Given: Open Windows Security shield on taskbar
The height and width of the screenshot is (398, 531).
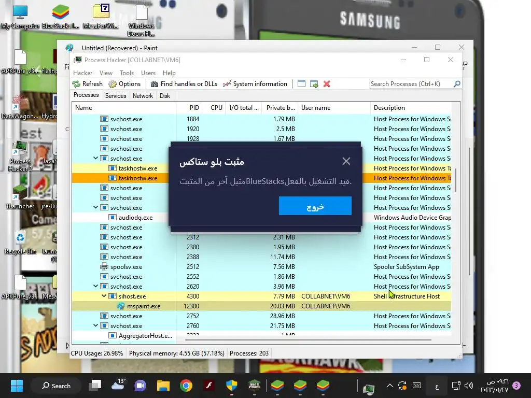Looking at the screenshot, I should click(232, 386).
